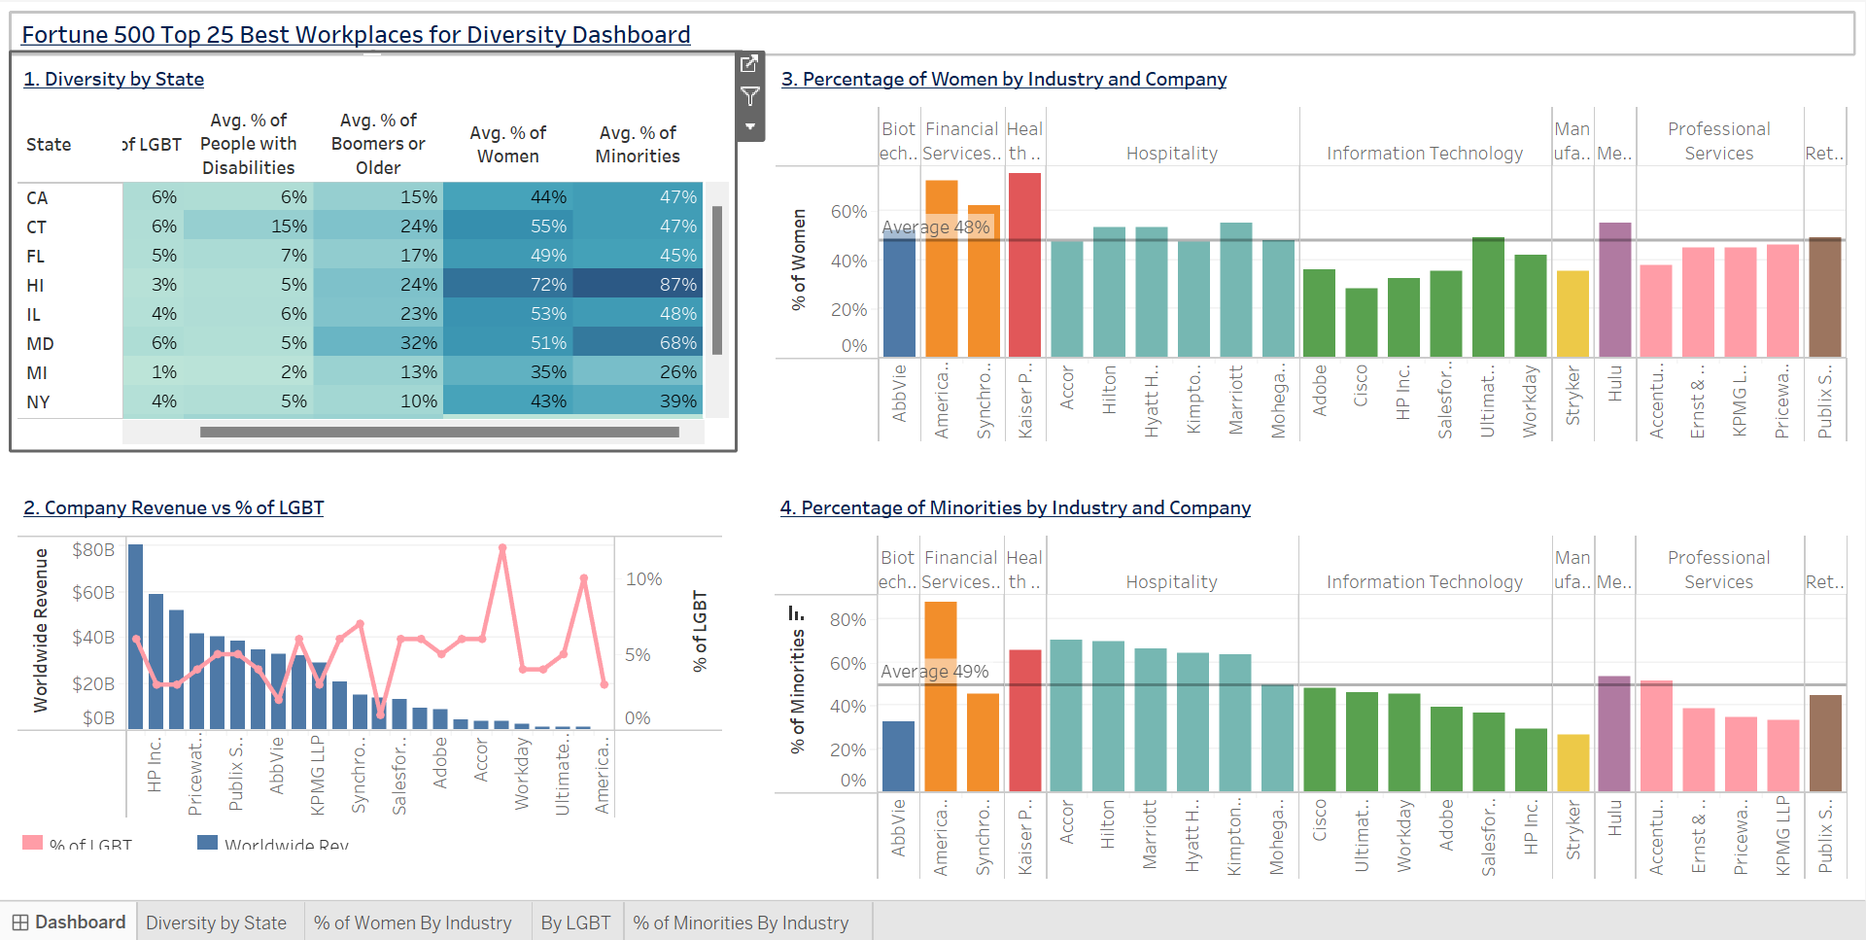Toggle the use-as-filter funnel icon
The image size is (1866, 940).
click(749, 96)
